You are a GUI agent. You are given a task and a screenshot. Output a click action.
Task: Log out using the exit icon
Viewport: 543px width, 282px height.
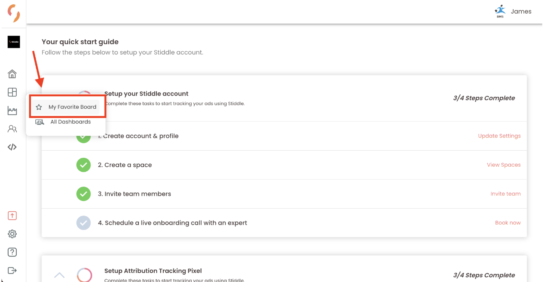[12, 270]
